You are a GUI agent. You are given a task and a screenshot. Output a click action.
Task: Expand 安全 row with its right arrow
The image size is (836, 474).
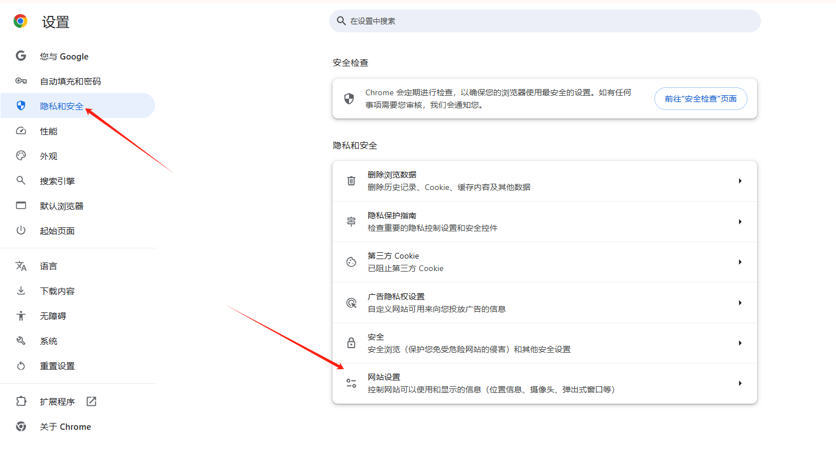740,343
